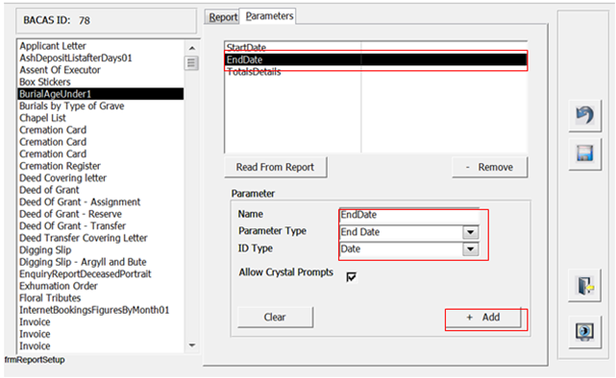The width and height of the screenshot is (616, 378).
Task: Click the undo arrow icon button
Action: tap(584, 115)
